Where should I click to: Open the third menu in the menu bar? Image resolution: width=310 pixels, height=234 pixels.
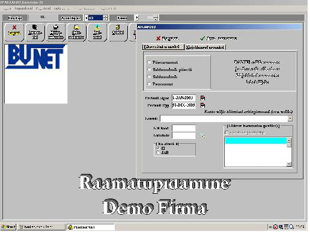(x=43, y=8)
